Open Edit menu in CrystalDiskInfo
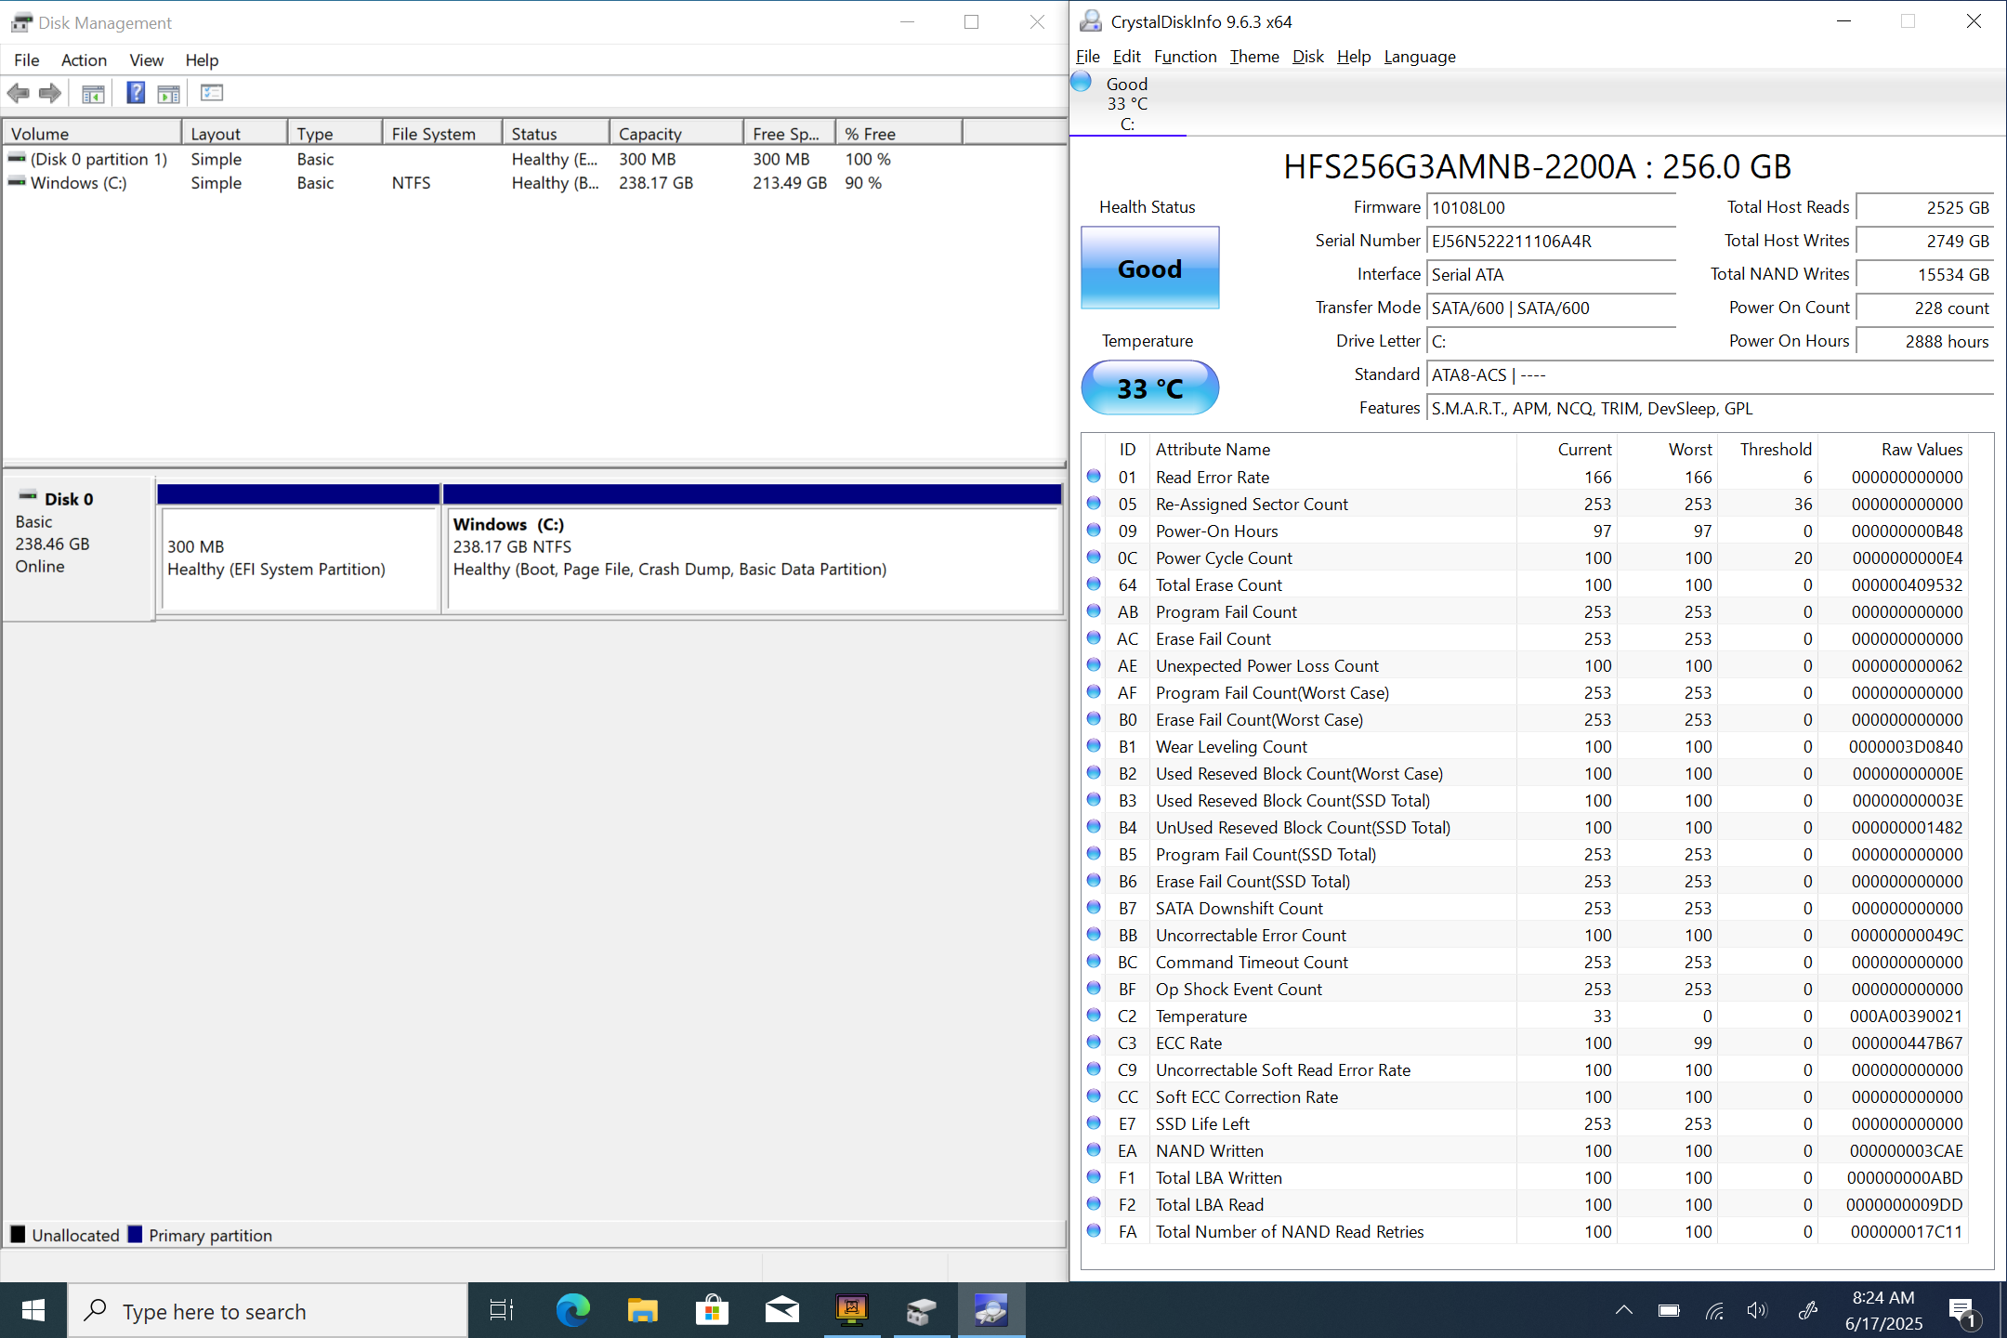This screenshot has width=2007, height=1338. [x=1126, y=57]
